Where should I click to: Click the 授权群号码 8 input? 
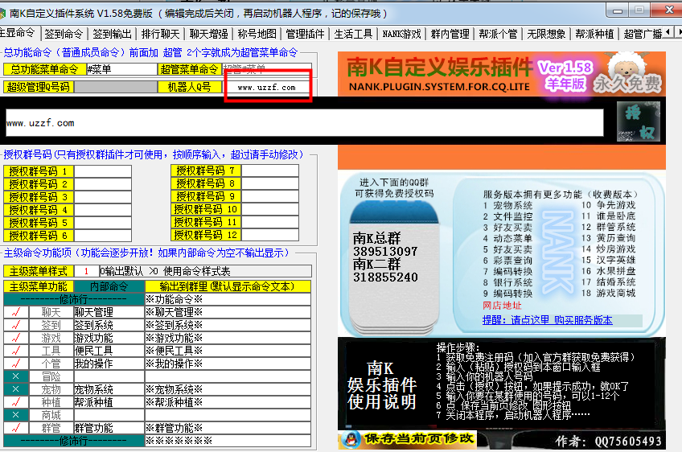click(x=270, y=183)
